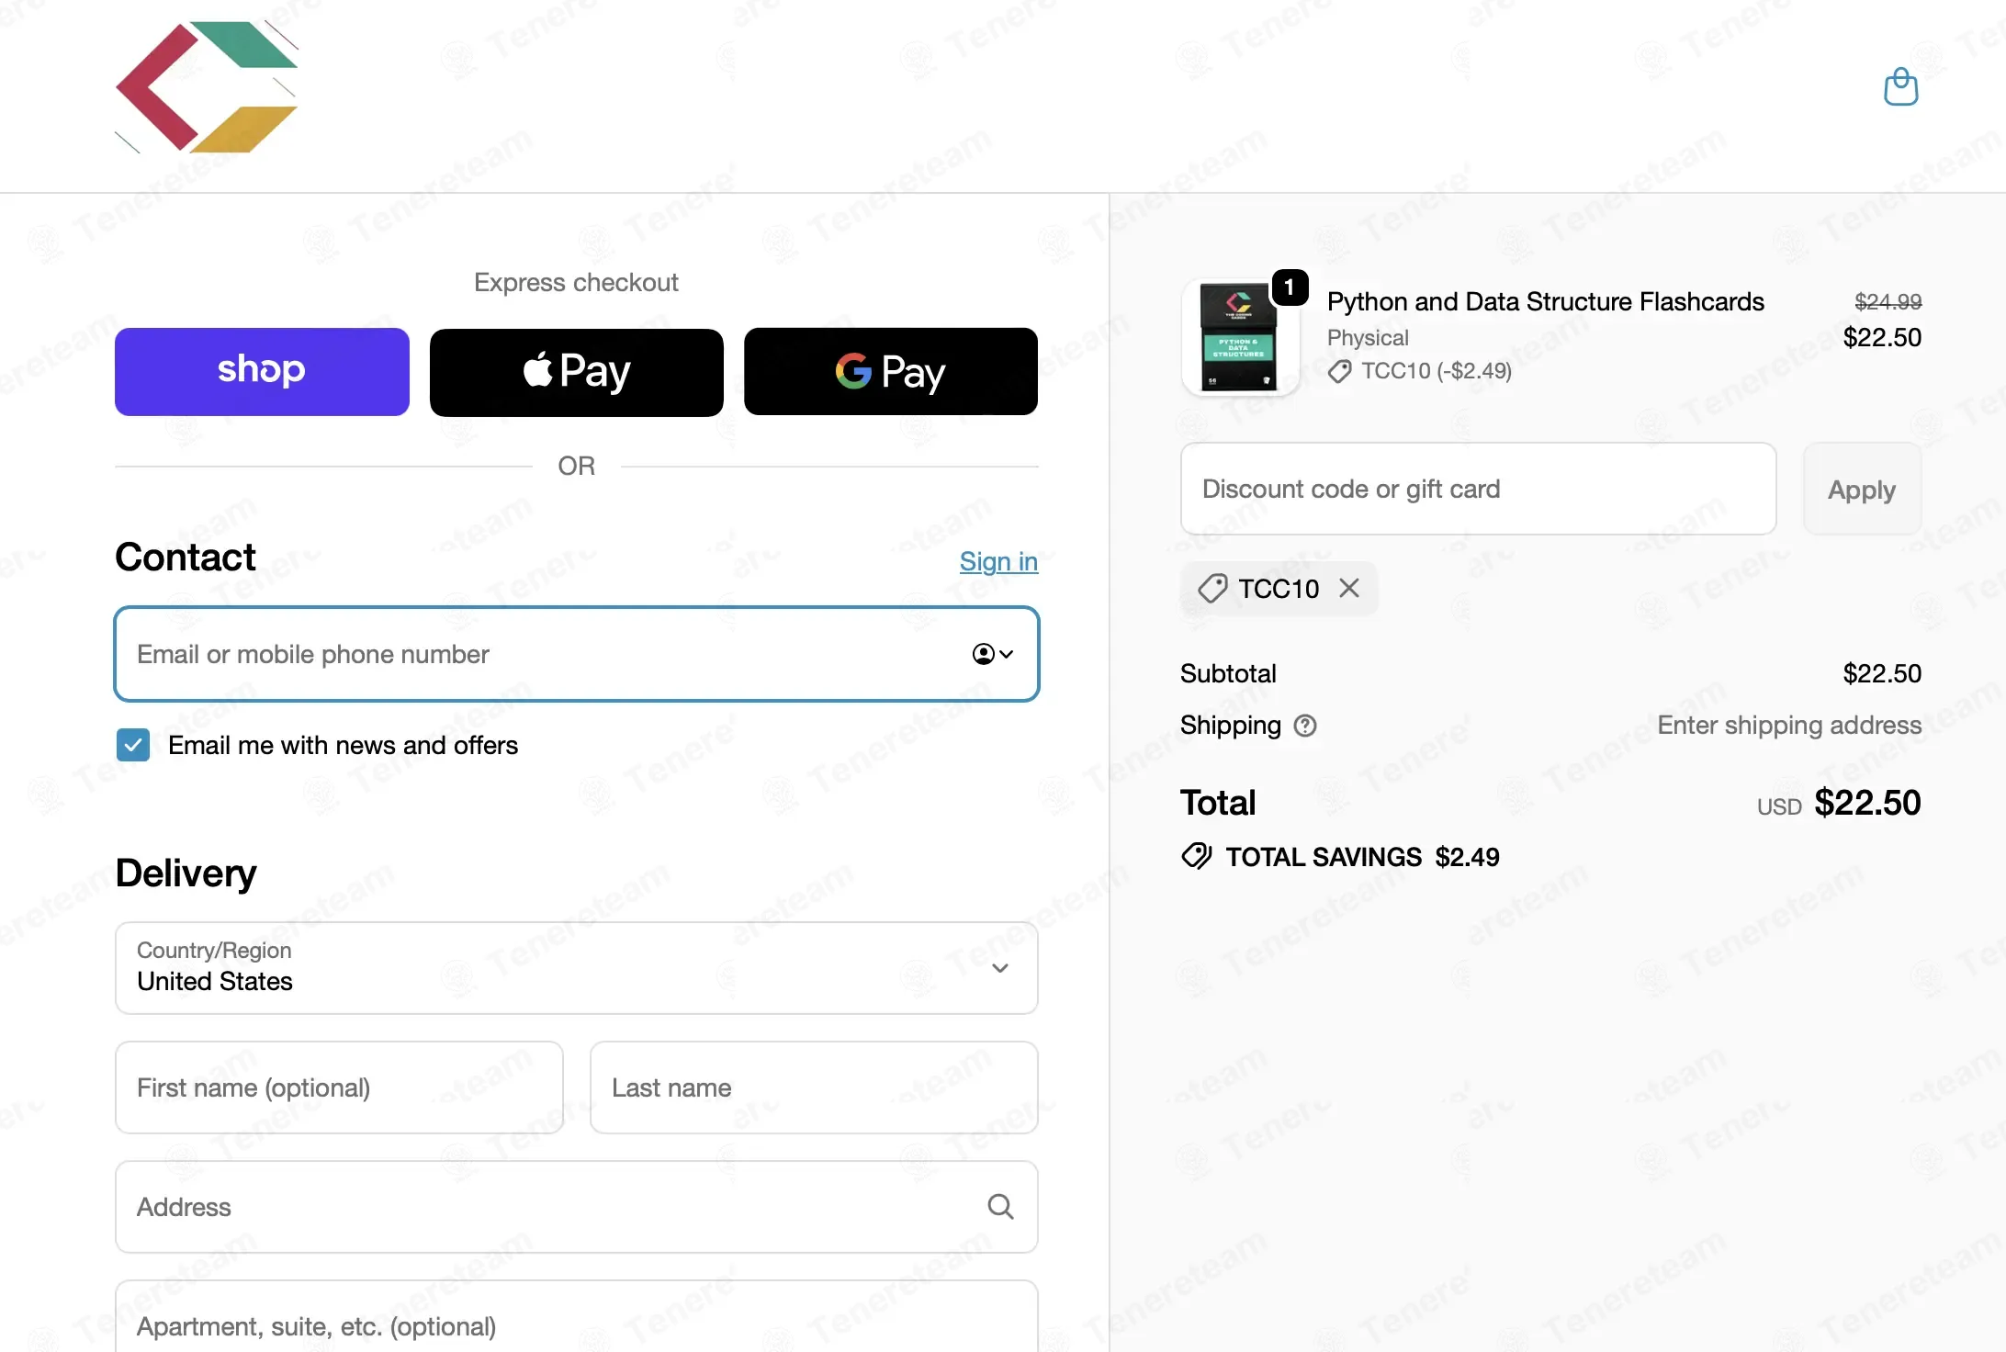This screenshot has width=2006, height=1352.
Task: Choose Apple Pay express checkout
Action: click(577, 372)
